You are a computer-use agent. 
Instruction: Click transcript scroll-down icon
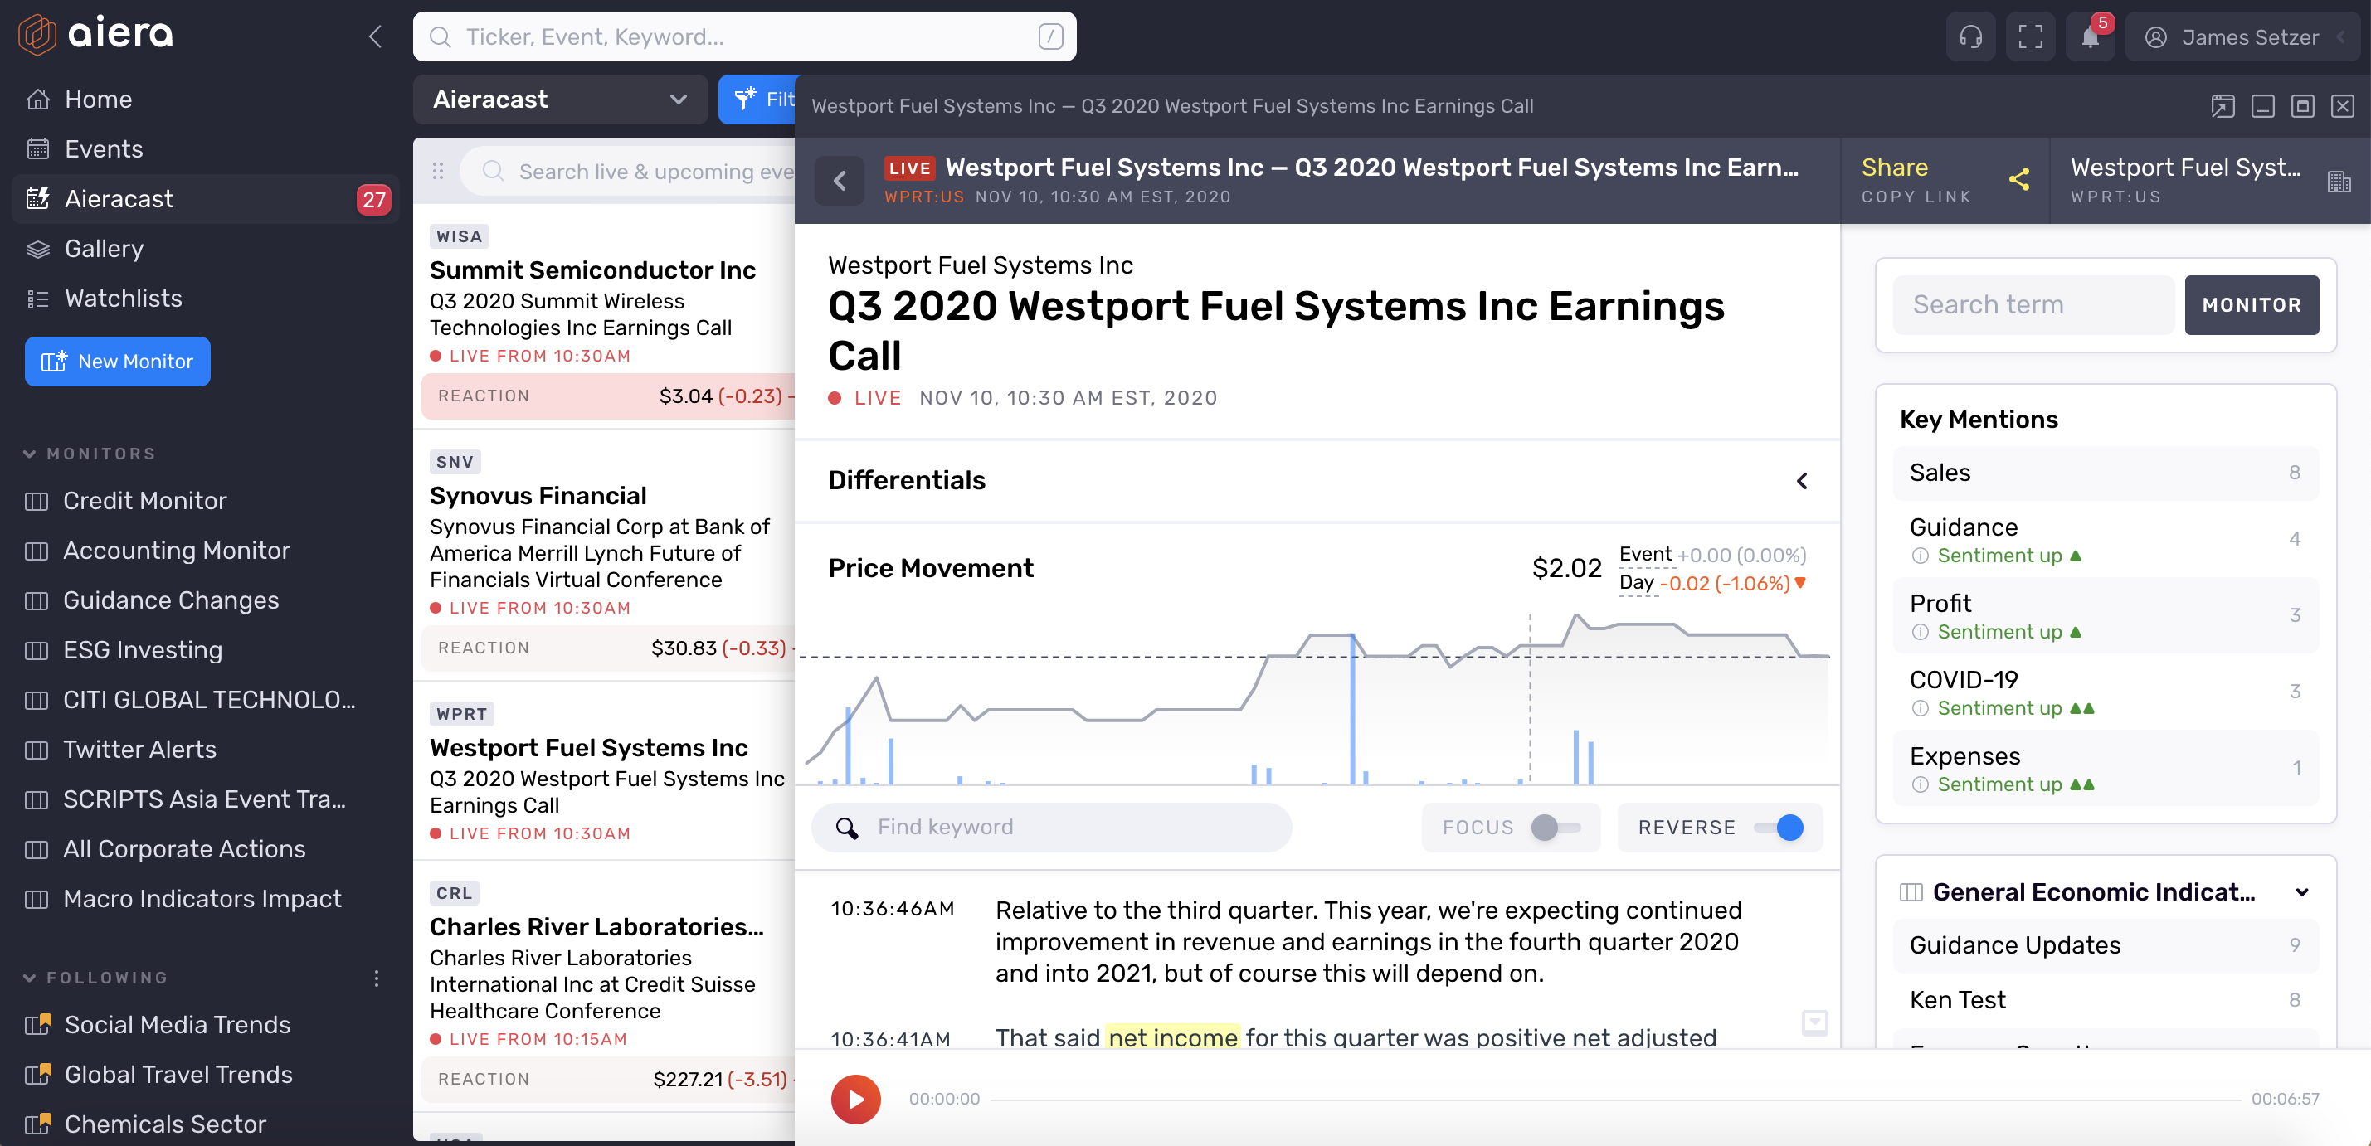click(1814, 1022)
